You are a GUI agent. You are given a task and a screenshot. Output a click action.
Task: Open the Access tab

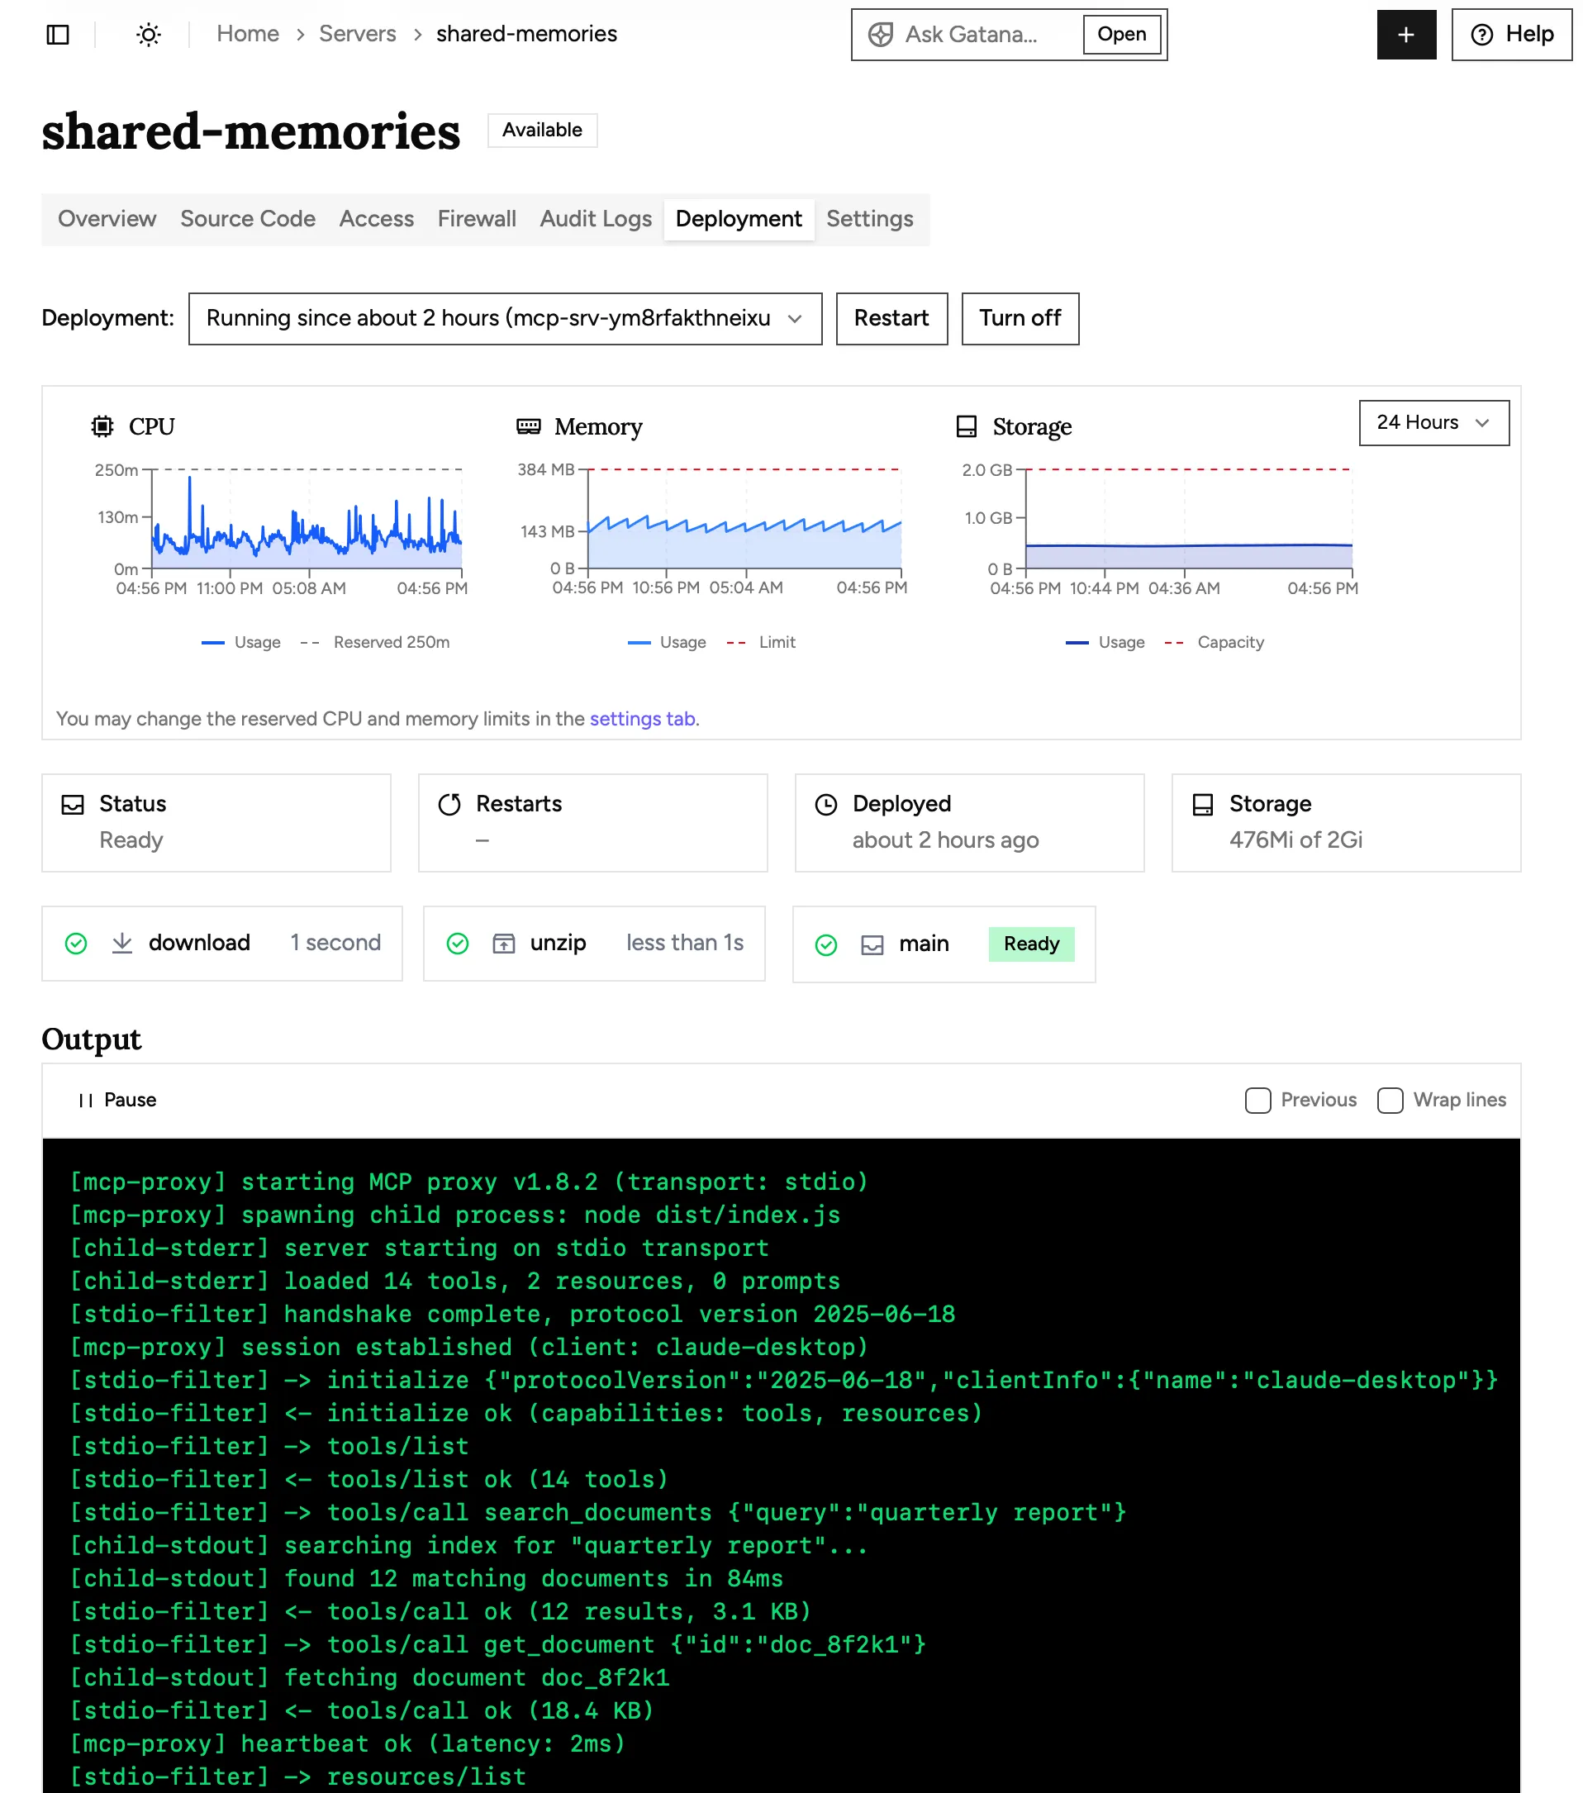[376, 219]
